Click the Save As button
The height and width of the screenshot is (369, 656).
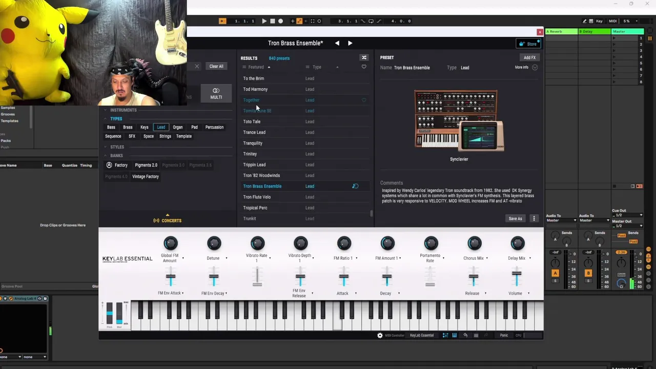[515, 219]
